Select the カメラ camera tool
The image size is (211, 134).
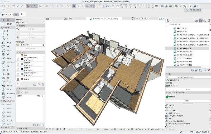click(x=8, y=124)
